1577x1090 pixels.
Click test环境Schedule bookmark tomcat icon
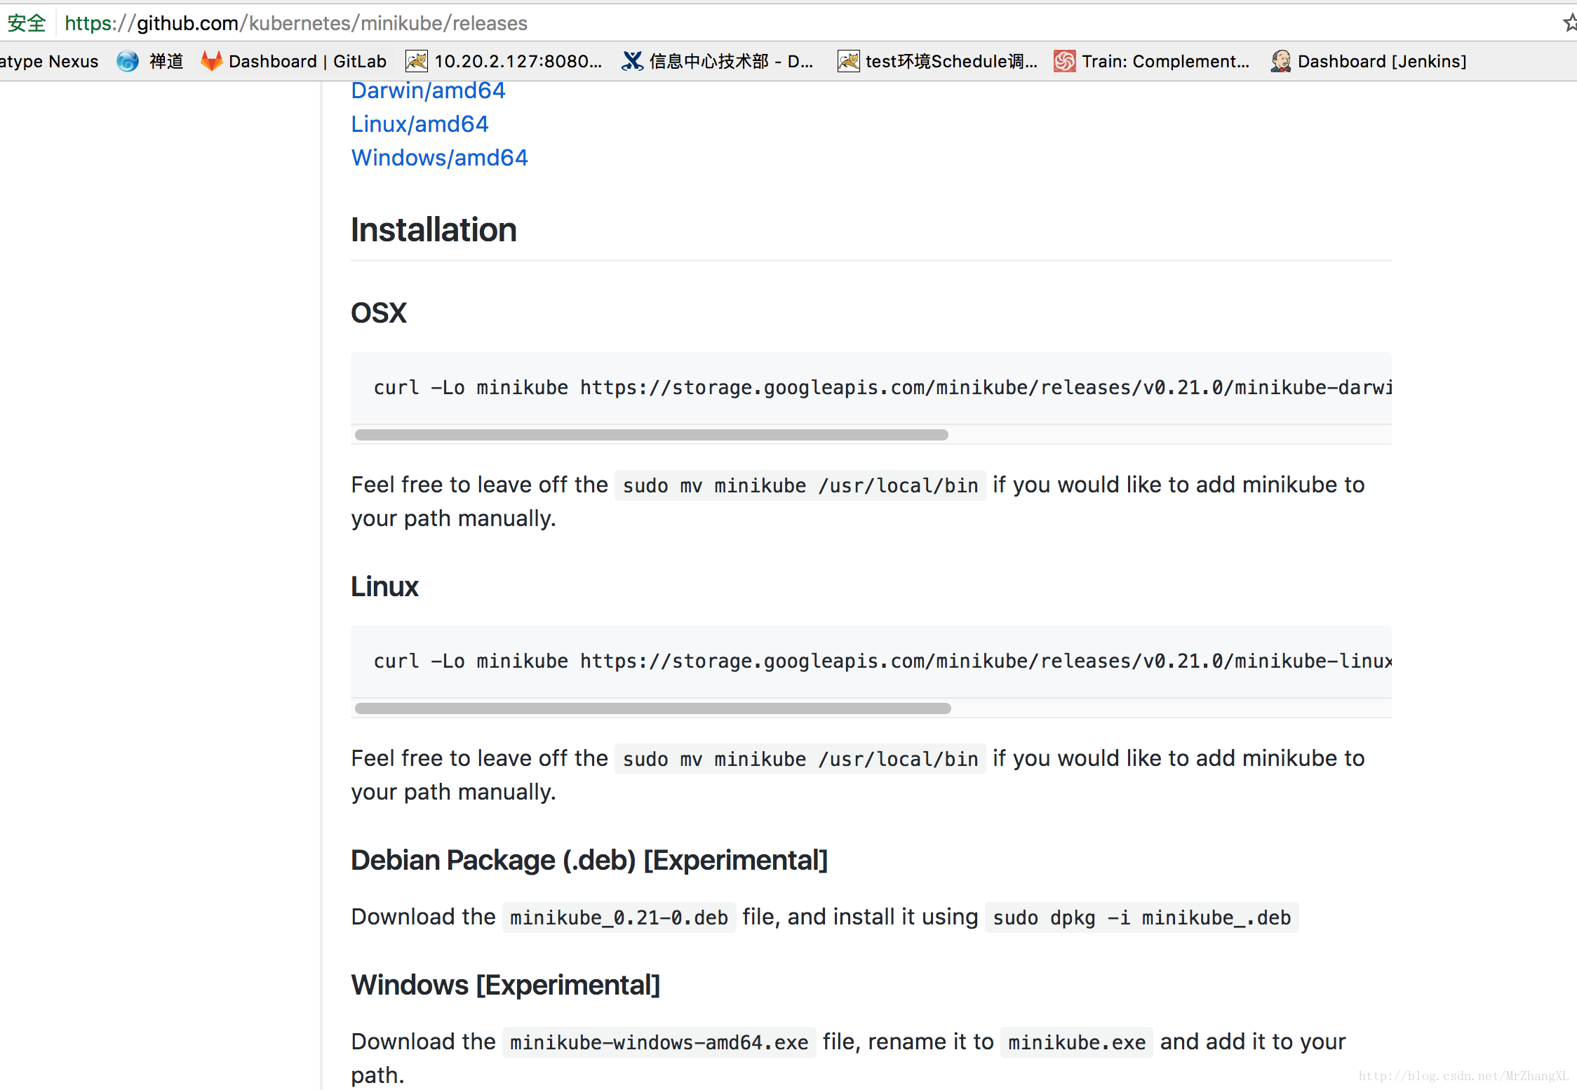tap(848, 62)
